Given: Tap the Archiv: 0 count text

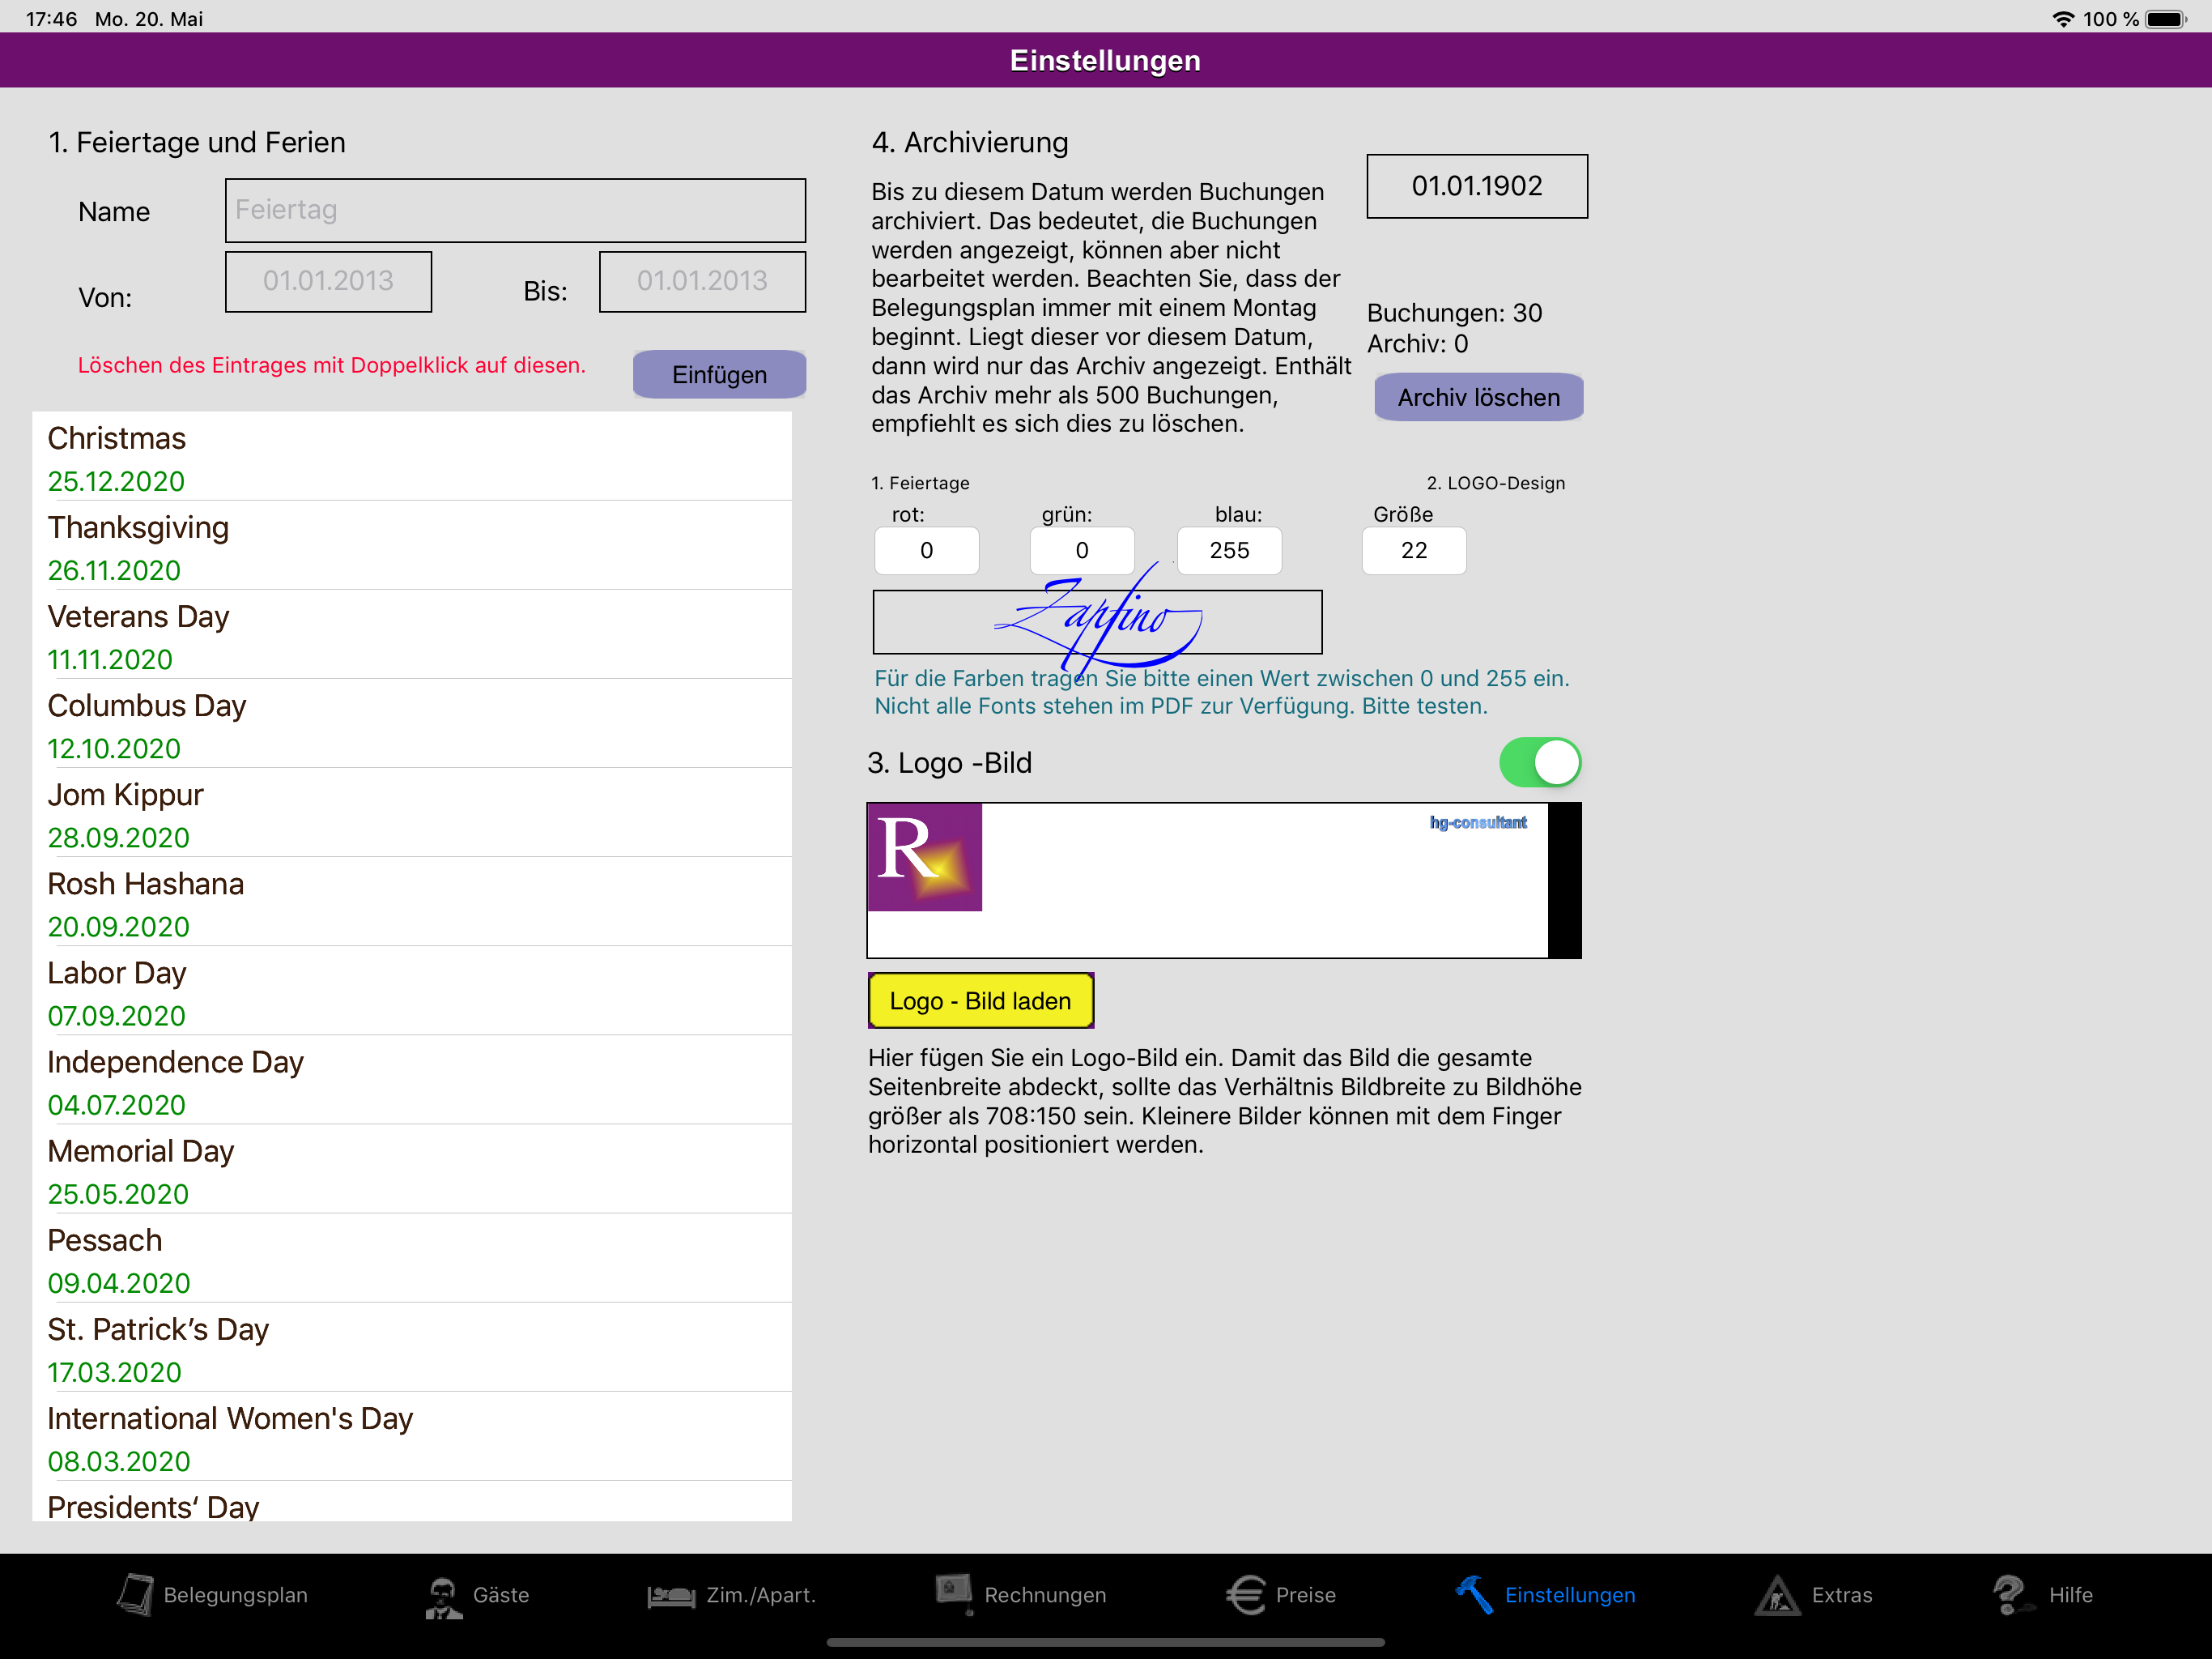Looking at the screenshot, I should [x=1417, y=344].
